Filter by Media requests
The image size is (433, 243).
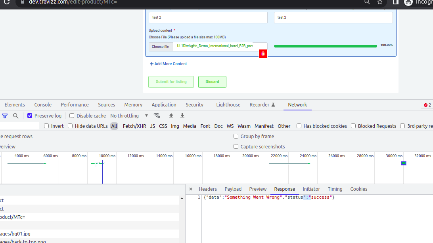point(190,126)
